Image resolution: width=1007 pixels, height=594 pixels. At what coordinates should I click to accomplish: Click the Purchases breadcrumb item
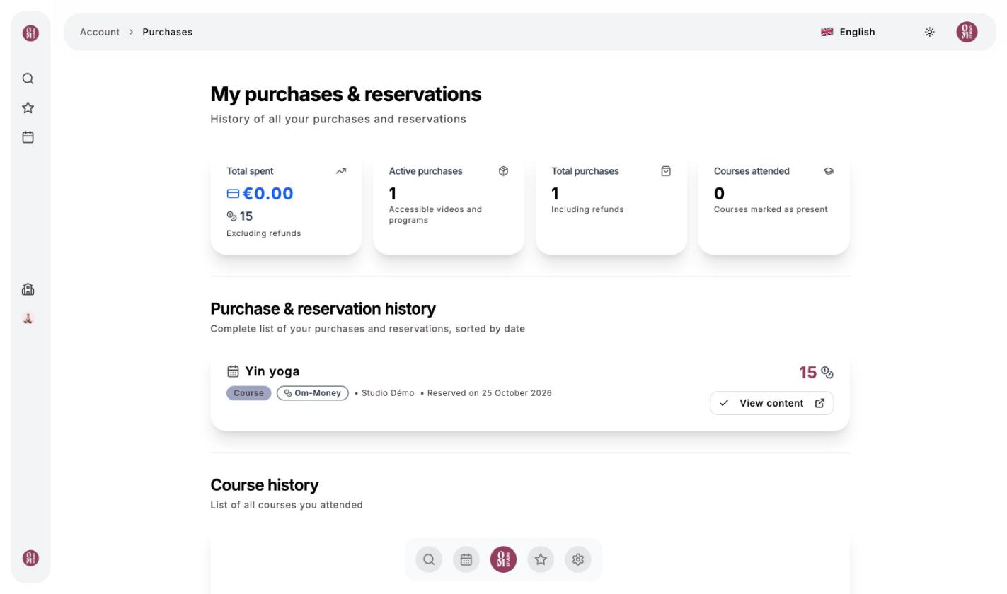point(168,32)
